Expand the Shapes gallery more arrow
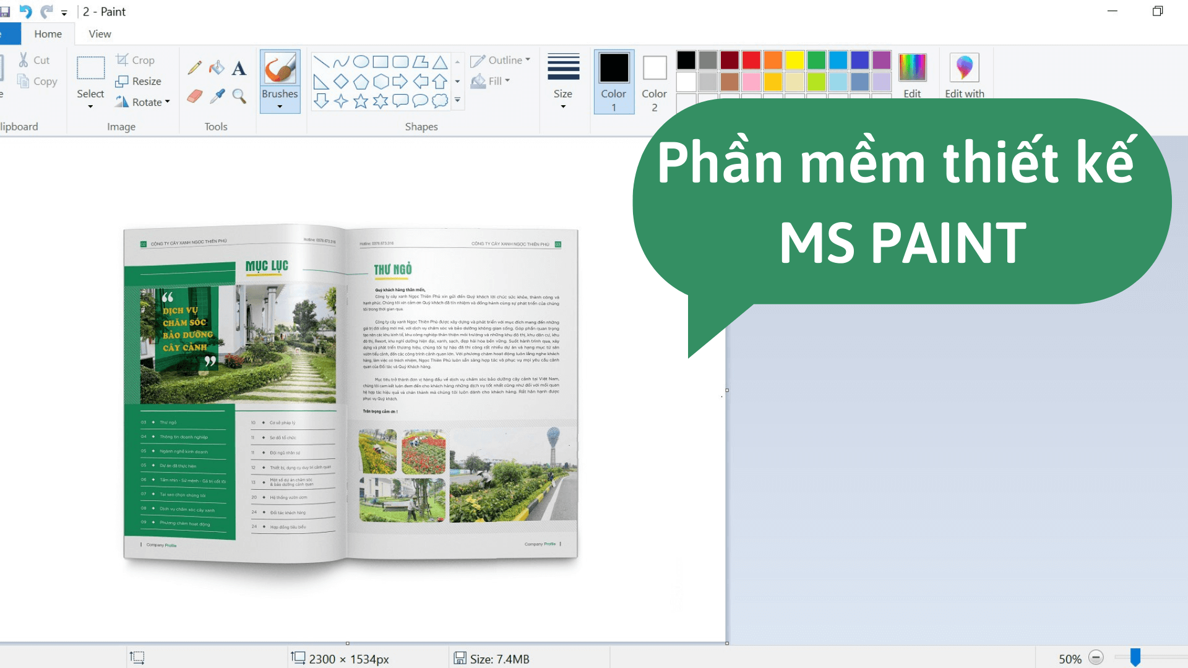1188x668 pixels. tap(458, 100)
